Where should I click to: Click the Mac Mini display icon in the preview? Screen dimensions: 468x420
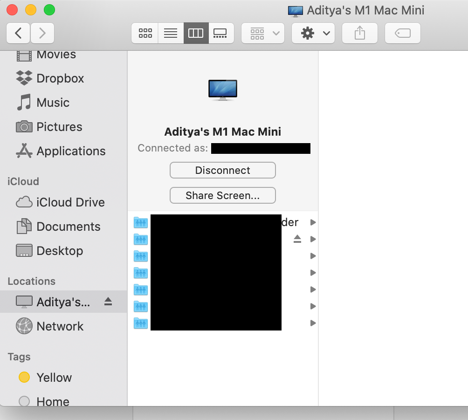[x=223, y=90]
